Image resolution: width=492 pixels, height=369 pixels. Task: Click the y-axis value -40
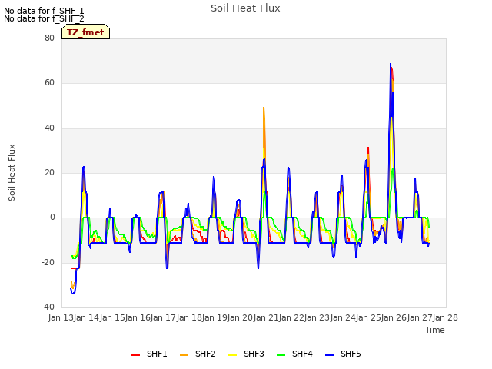[48, 307]
